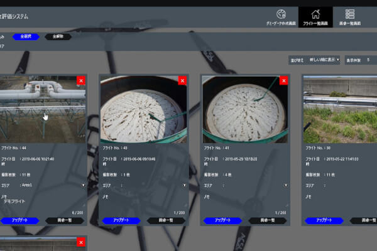Viewport: 377px width, 251px height.
Task: Click the 表示件数 display count field
Action: [x=369, y=60]
